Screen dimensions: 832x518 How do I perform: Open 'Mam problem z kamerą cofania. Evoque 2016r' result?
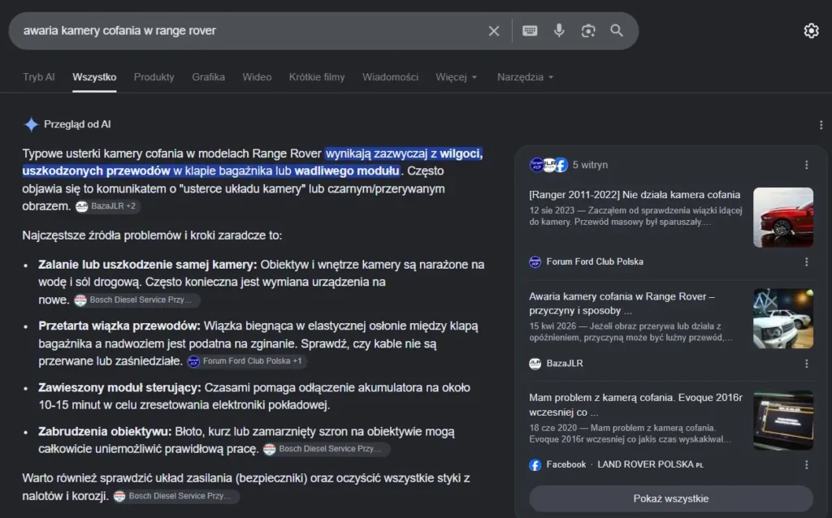635,404
